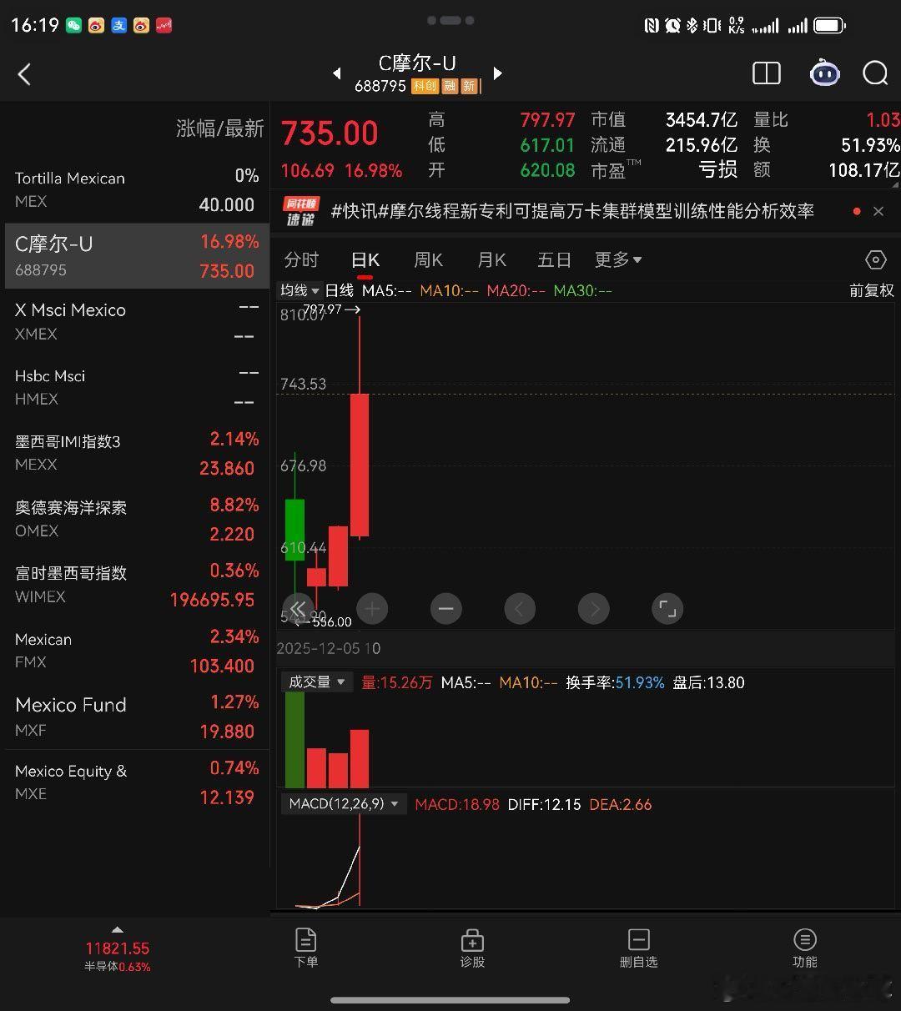Open the 下单 order icon

(306, 948)
